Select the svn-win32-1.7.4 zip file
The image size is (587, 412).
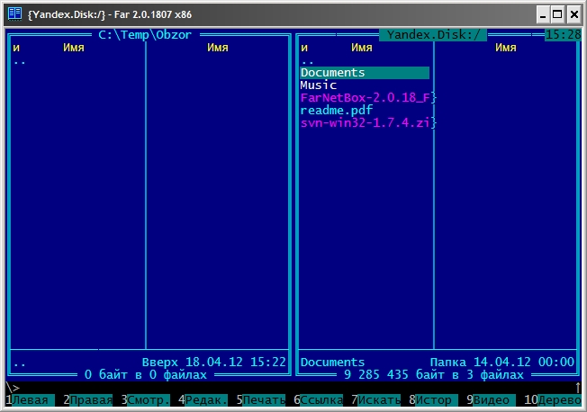coord(366,122)
